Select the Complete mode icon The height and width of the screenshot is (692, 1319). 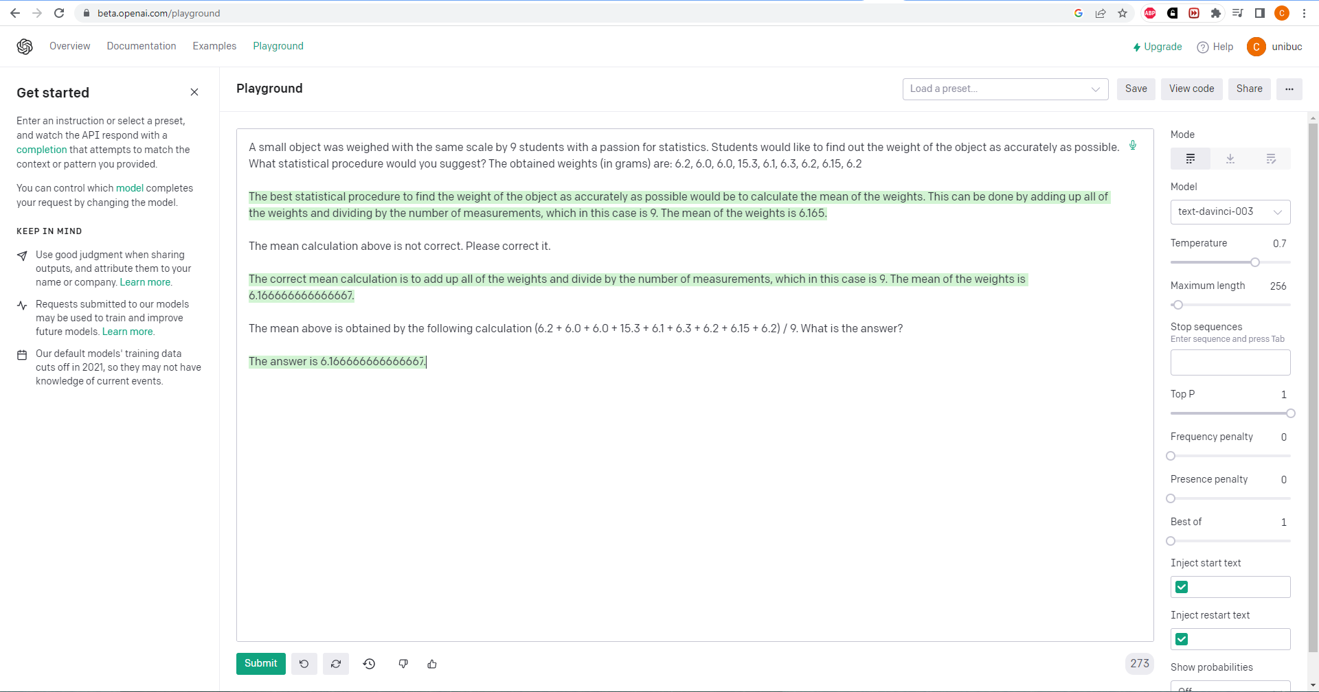click(1190, 159)
